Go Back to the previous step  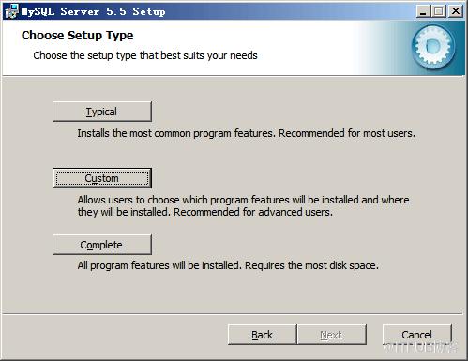click(x=262, y=335)
